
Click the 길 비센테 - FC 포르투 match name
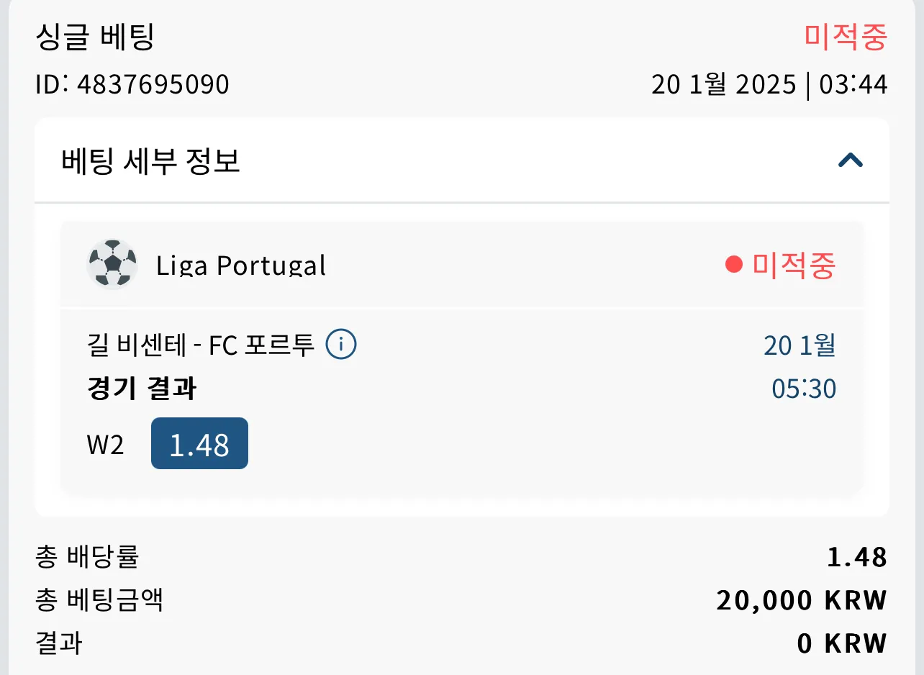pyautogui.click(x=200, y=346)
